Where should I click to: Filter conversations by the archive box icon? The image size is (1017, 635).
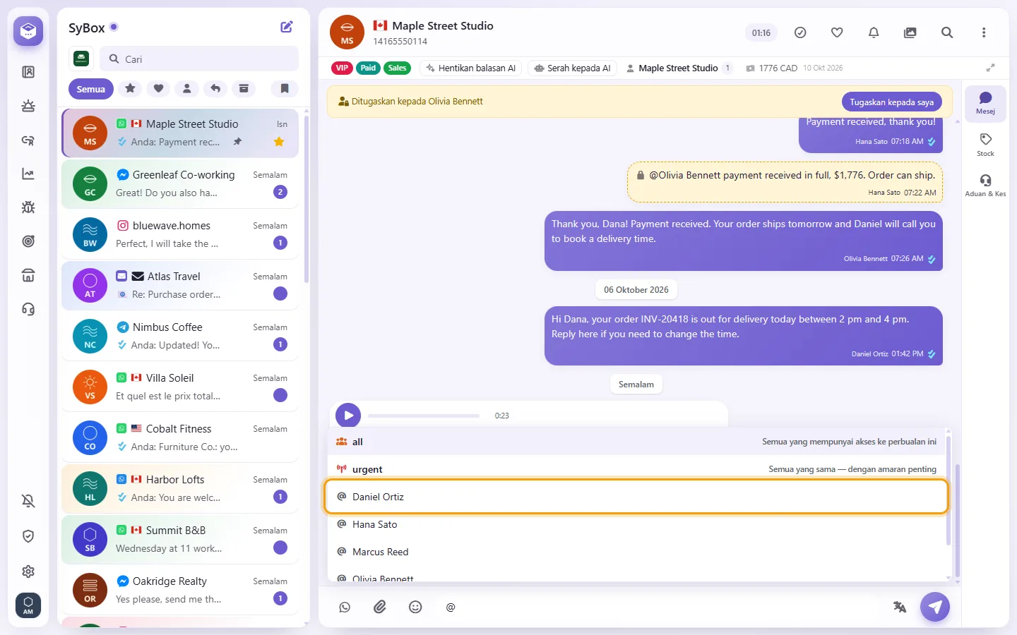tap(244, 88)
